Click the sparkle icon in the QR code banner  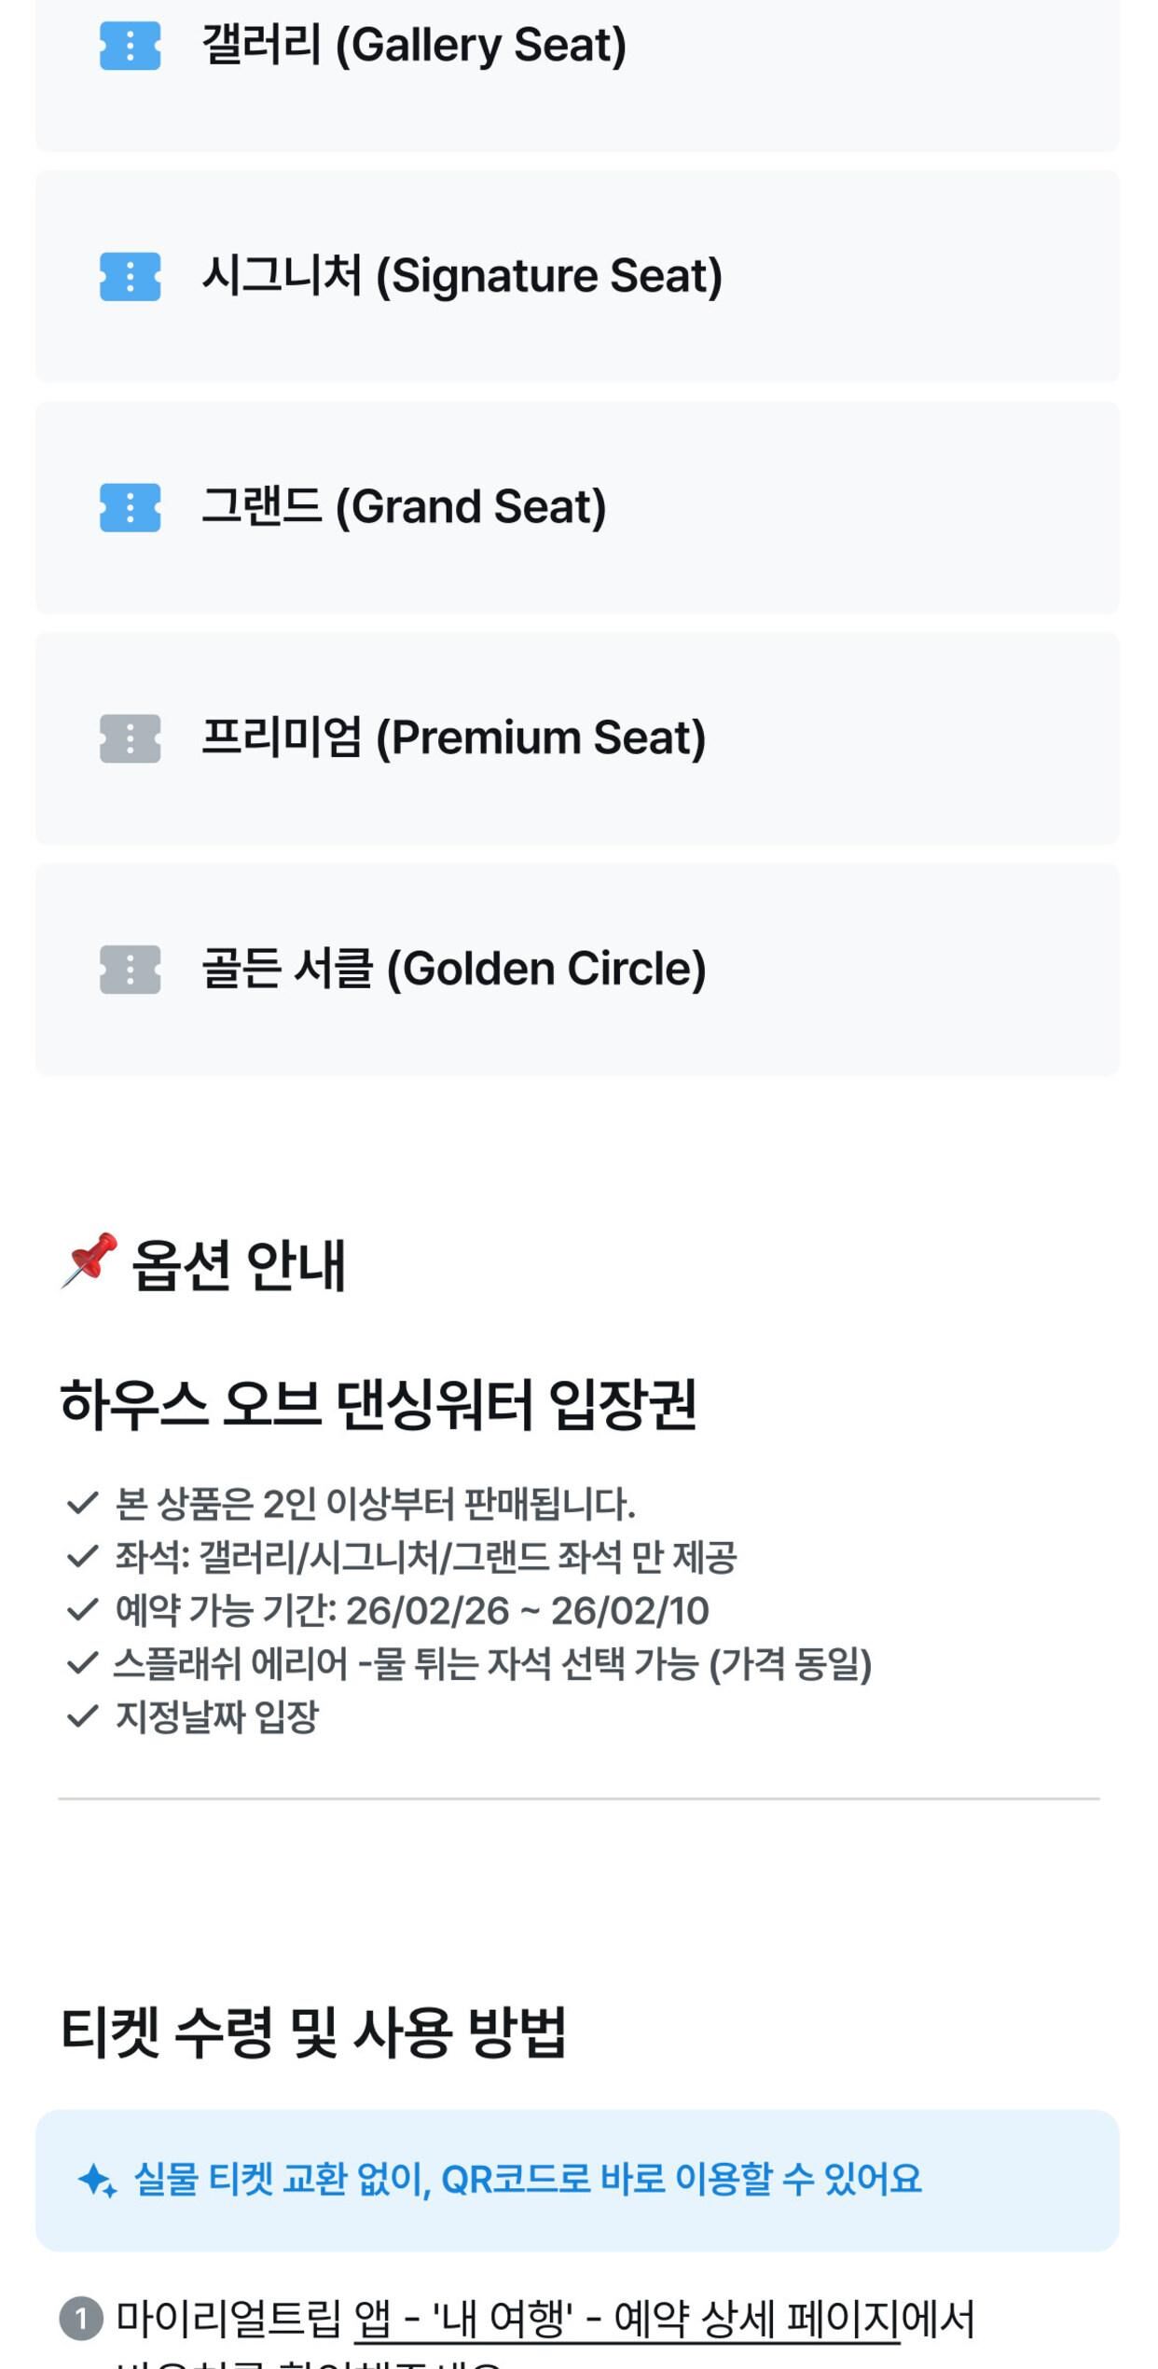[97, 2182]
